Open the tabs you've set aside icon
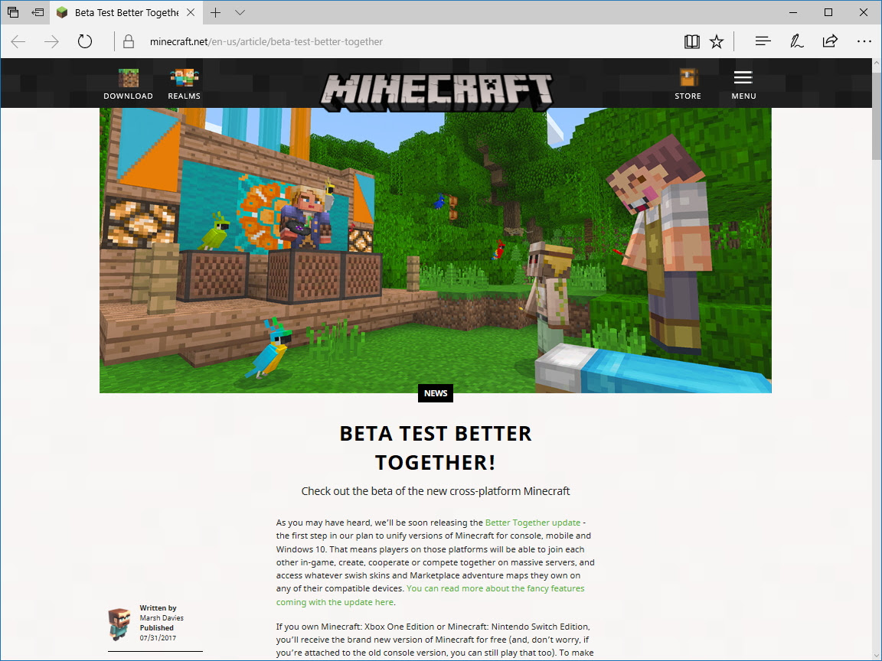This screenshot has width=882, height=661. pyautogui.click(x=13, y=11)
